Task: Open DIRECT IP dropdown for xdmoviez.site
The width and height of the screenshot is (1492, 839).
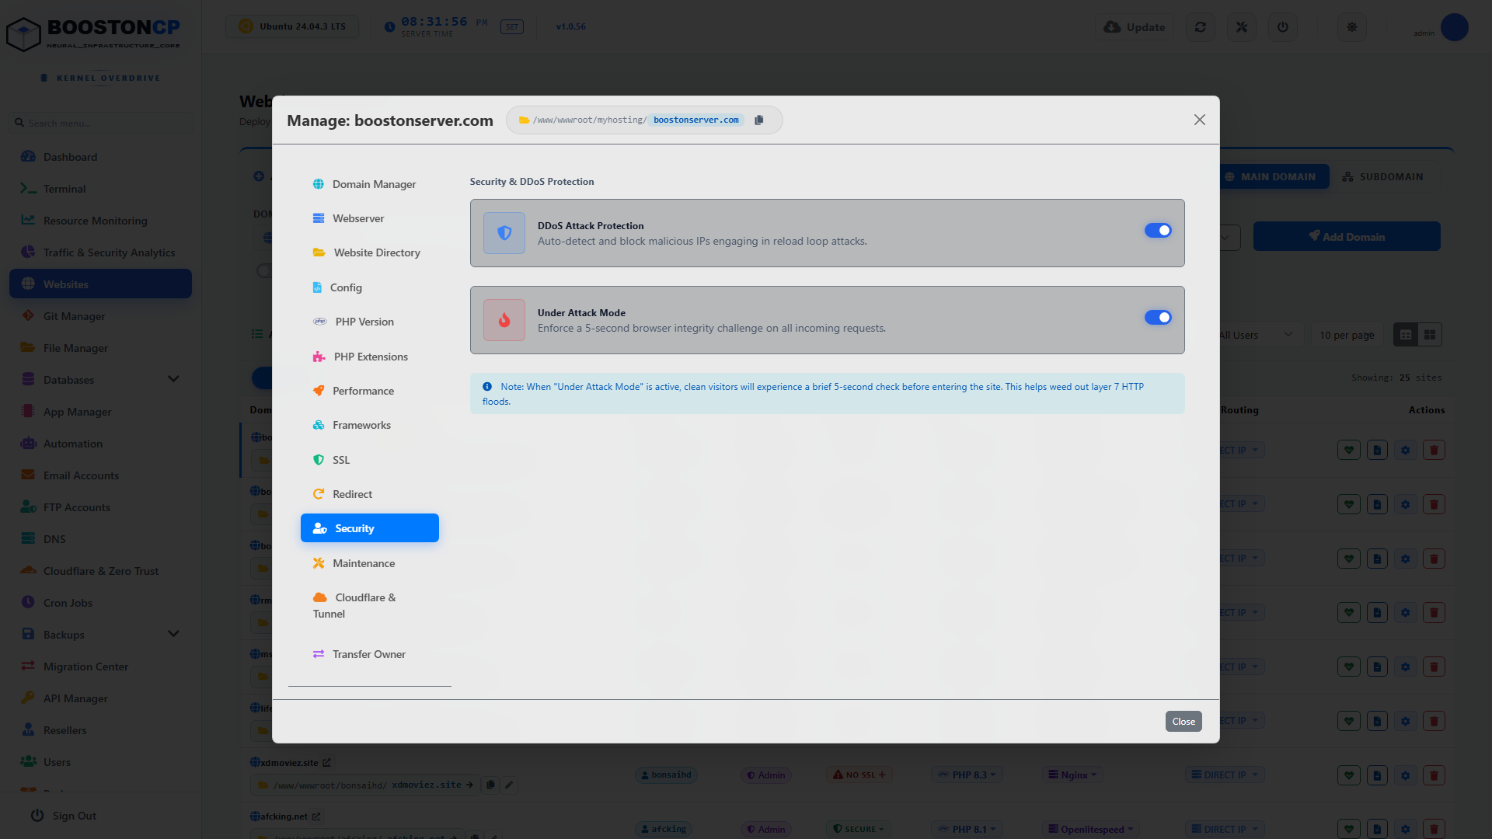Action: pos(1225,775)
